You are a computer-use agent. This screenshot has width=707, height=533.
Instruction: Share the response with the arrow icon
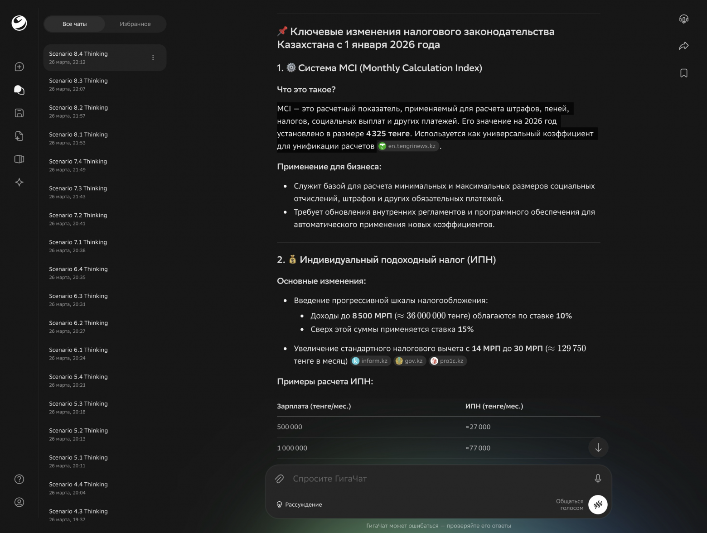tap(684, 45)
